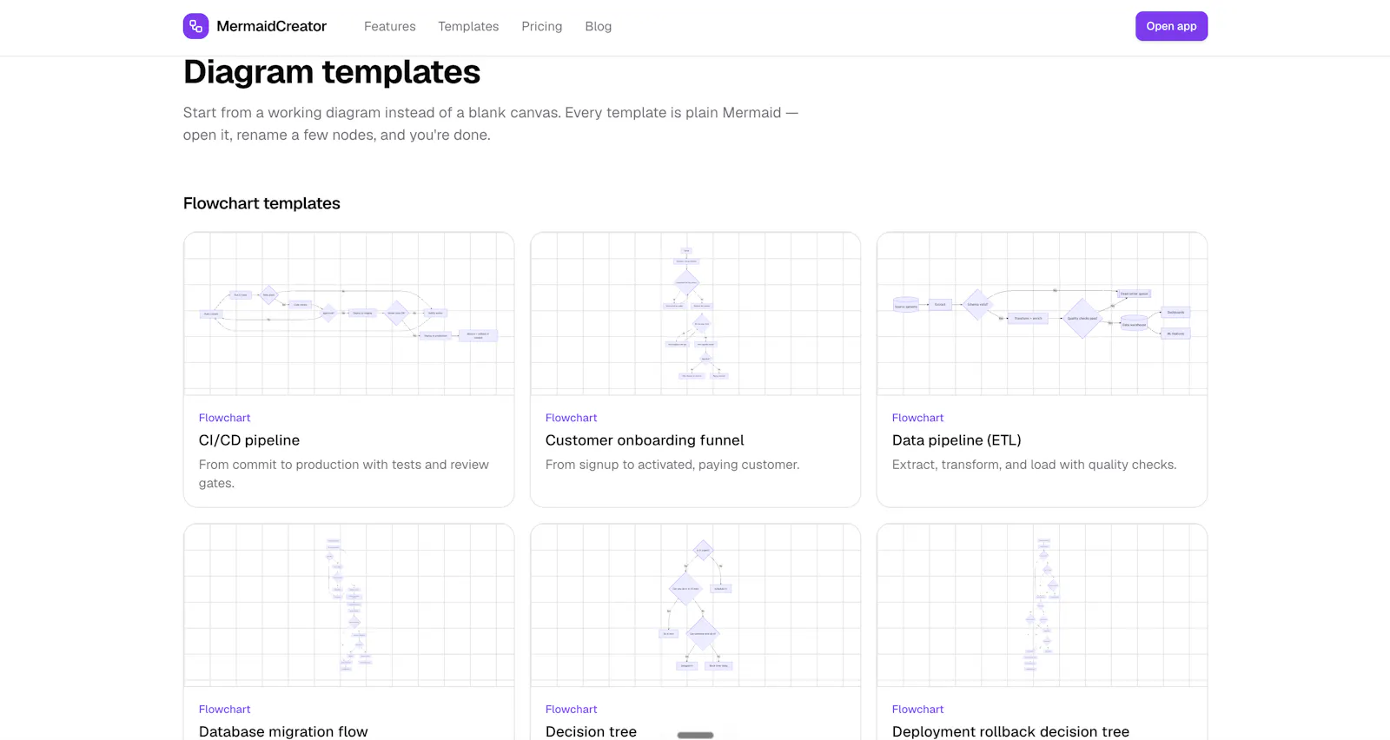
Task: Open the Blog nav link
Action: click(x=598, y=26)
